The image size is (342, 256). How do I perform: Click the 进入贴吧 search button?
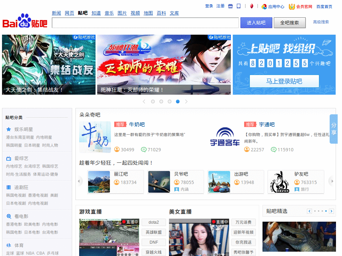[x=256, y=23]
